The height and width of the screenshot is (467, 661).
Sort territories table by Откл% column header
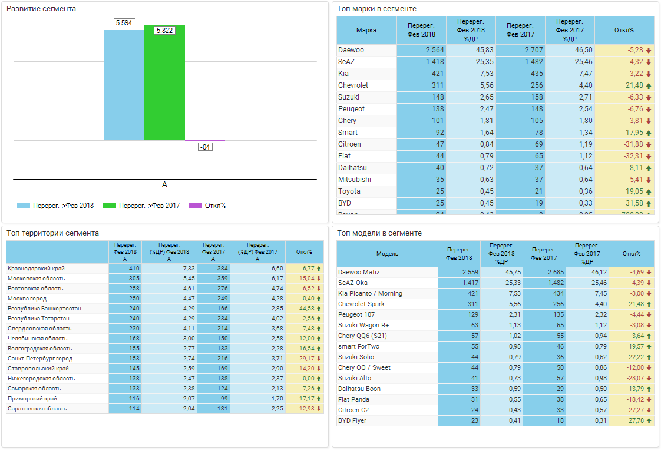(x=304, y=252)
